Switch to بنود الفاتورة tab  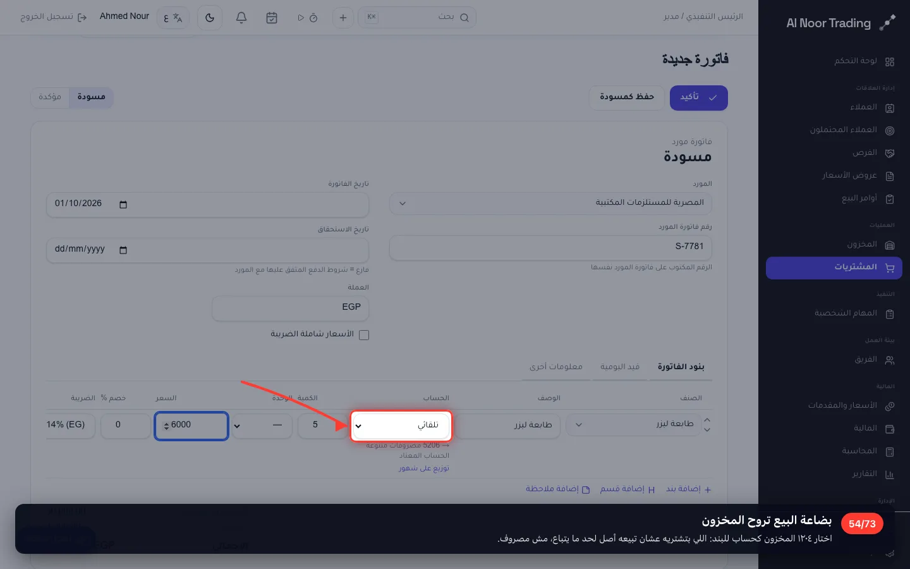point(681,367)
